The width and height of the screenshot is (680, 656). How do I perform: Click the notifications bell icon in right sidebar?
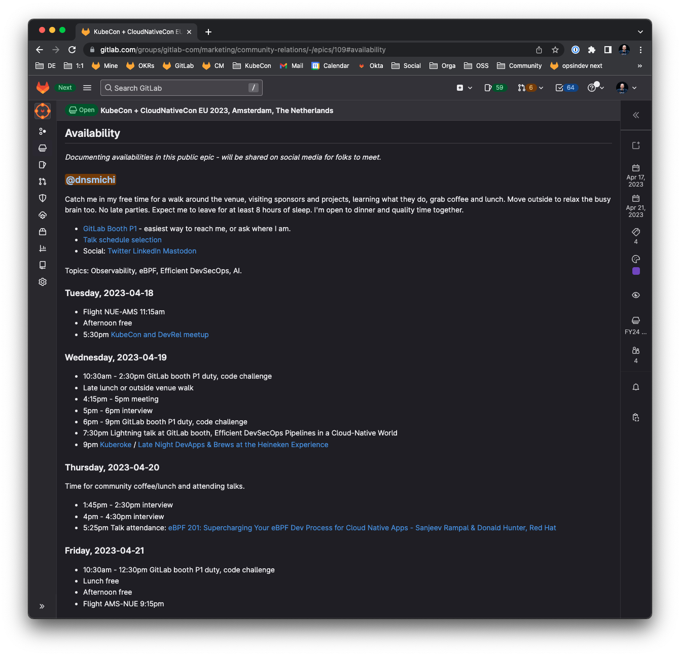pos(636,387)
